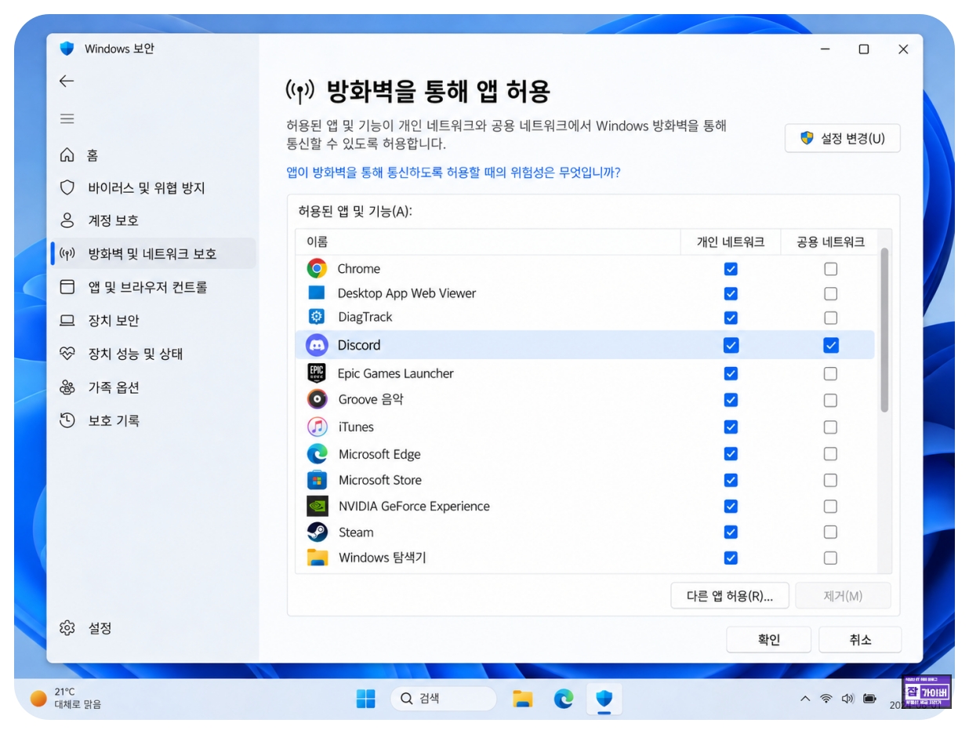Click the 설정 변경(U) button
969x734 pixels.
(842, 138)
